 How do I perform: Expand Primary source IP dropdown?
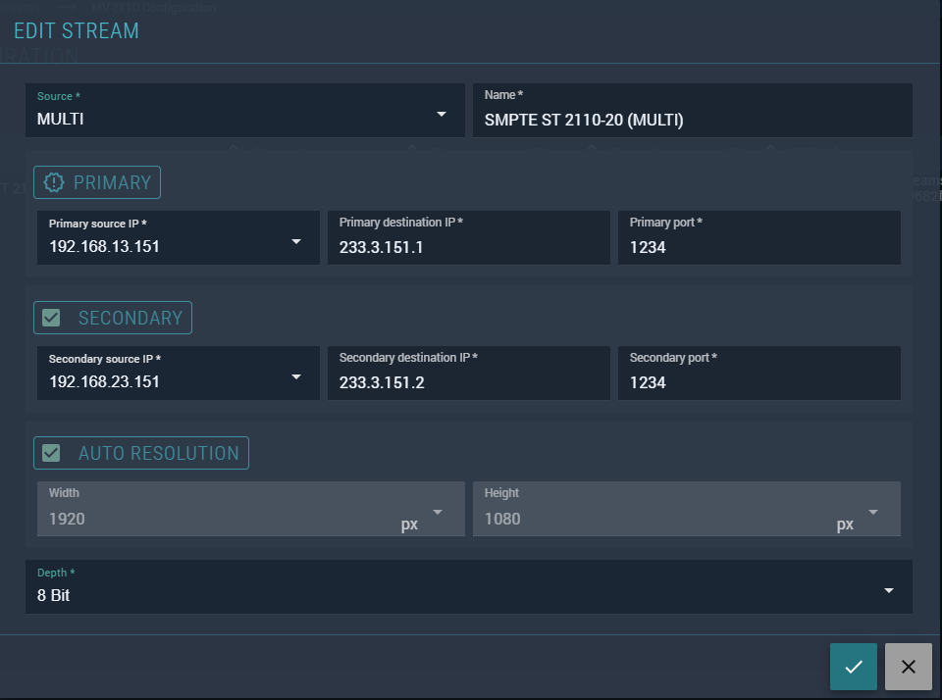295,241
